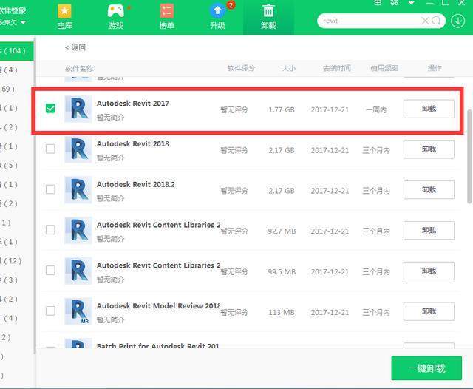473x389 pixels.
Task: Click Autodesk Revit 2018.2 app icon
Action: click(x=78, y=189)
